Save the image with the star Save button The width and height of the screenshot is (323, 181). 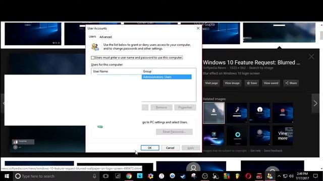pos(252,83)
